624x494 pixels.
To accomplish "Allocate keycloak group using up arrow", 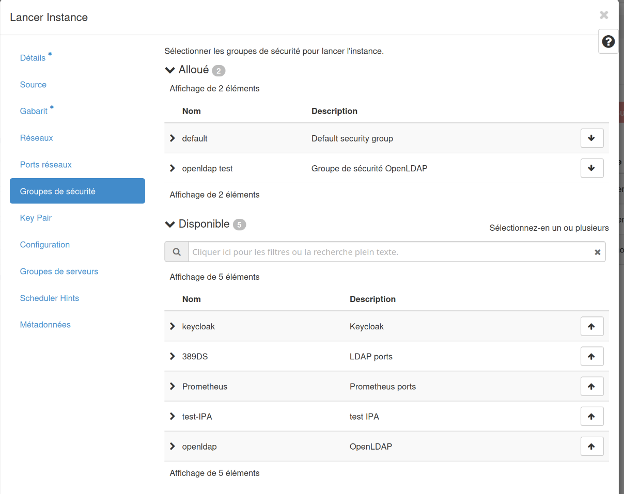I will [x=592, y=326].
